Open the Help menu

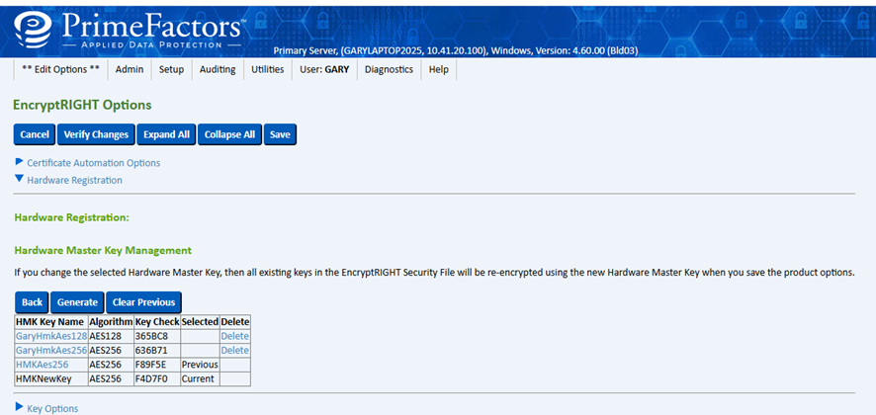point(439,70)
